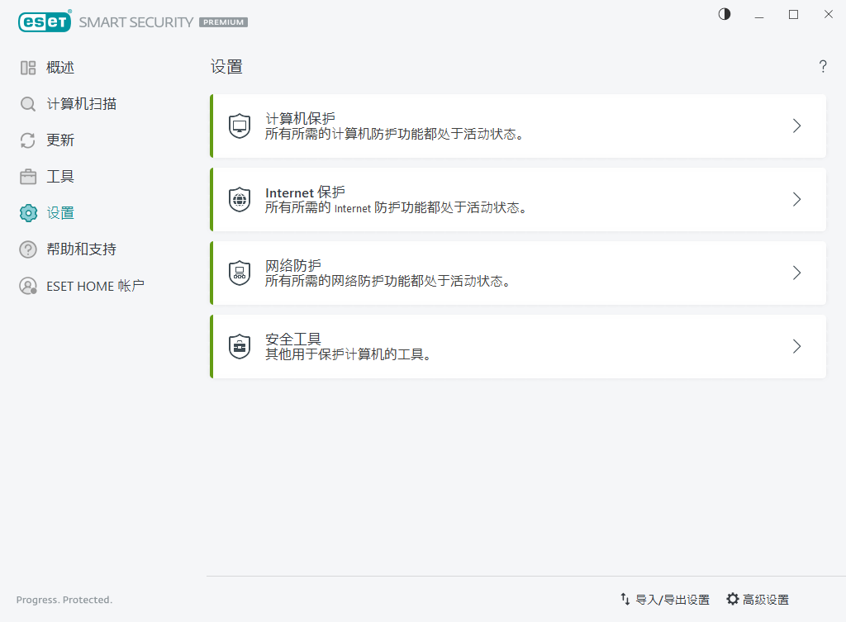
Task: Open 工具 via the toolbox icon
Action: [x=26, y=176]
